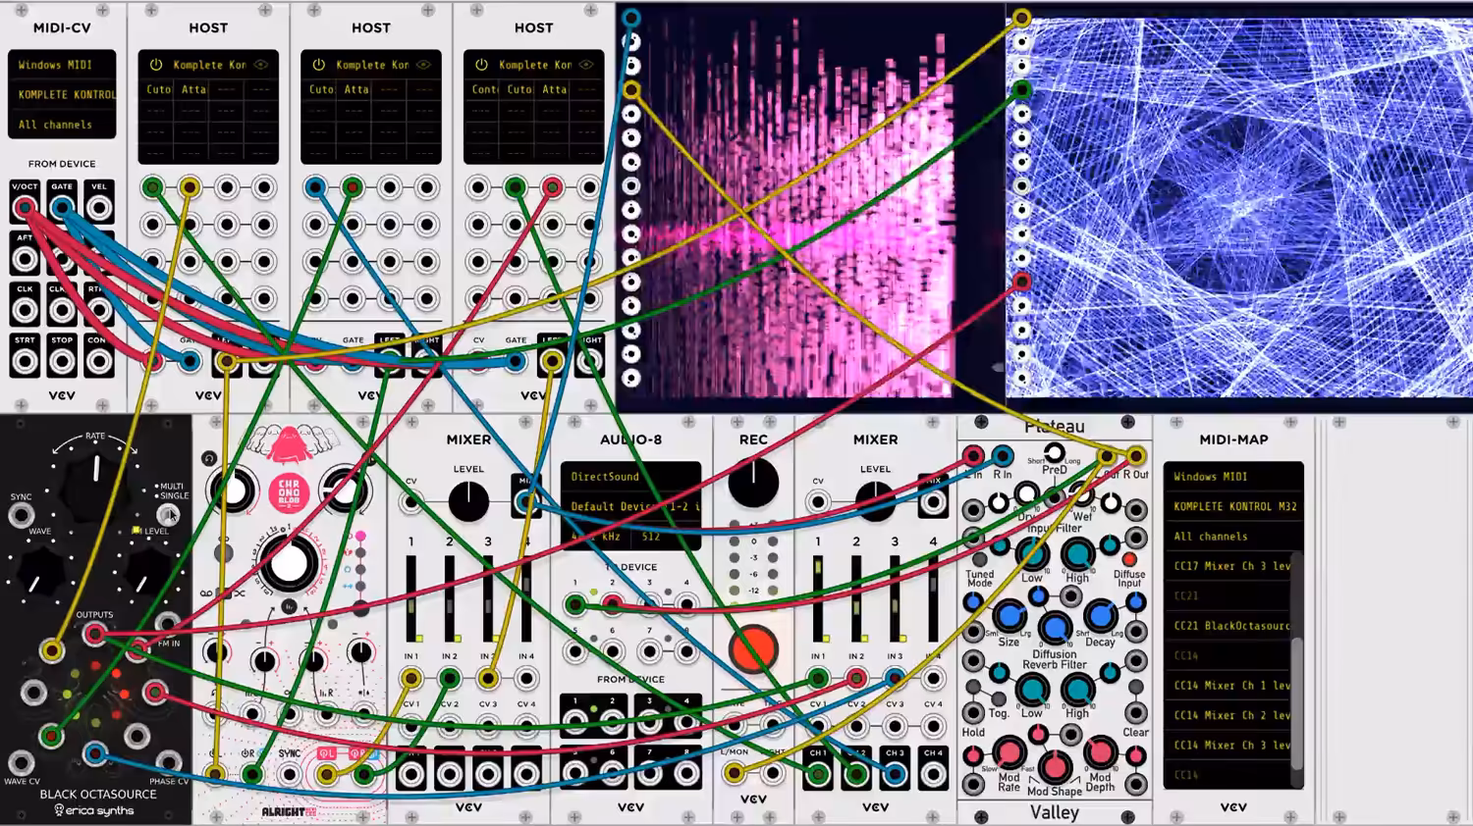Click the CV jack beside right Mixer Level

click(818, 501)
